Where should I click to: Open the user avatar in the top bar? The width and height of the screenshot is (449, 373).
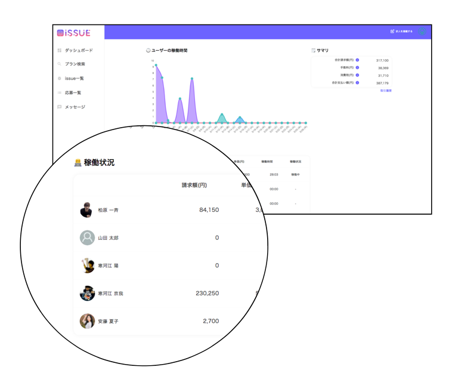tap(422, 32)
